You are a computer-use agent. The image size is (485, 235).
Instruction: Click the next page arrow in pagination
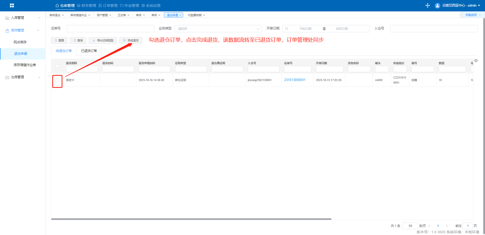point(447,226)
